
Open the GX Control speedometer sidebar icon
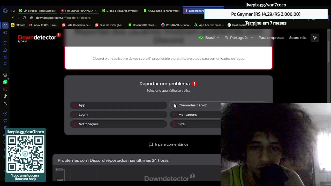(x=5, y=43)
